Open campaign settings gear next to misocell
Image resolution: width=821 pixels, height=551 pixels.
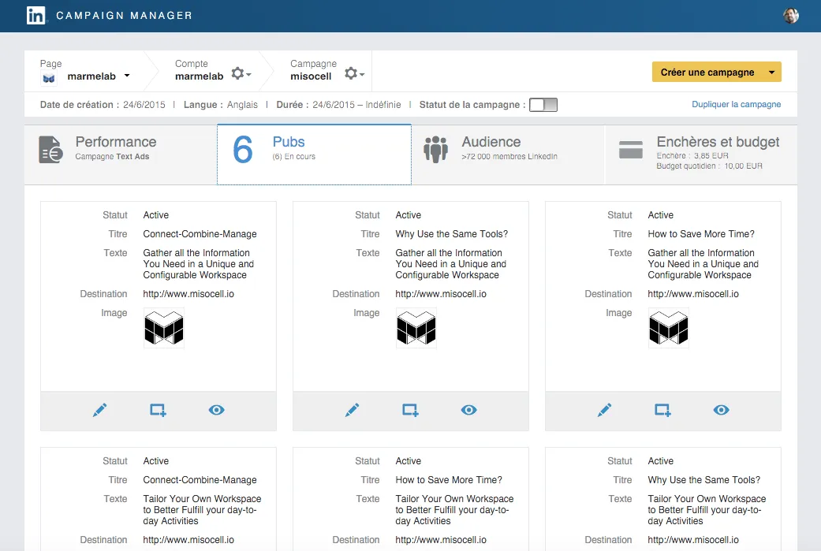[x=354, y=73]
